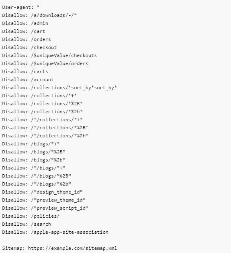
Task: Click the Disallow /blogs/*+* line
Action: point(31,144)
